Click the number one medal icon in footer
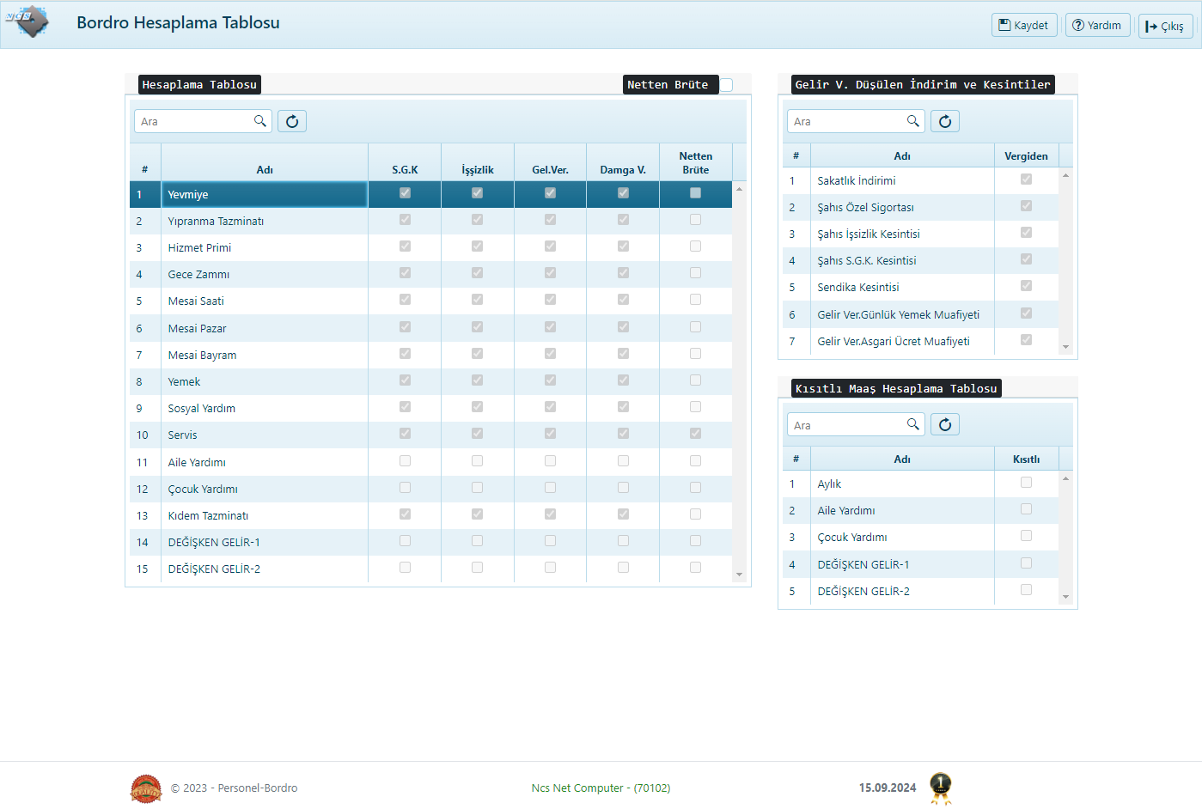 [941, 788]
